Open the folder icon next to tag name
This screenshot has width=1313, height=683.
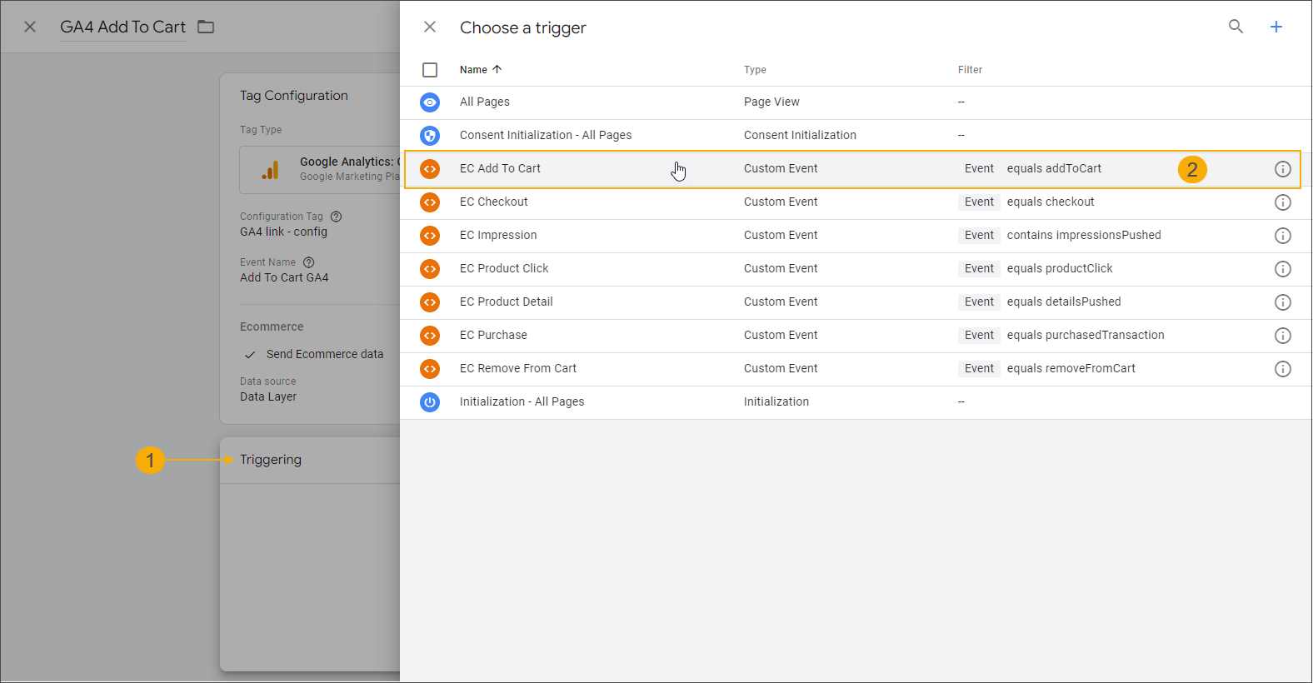tap(206, 27)
